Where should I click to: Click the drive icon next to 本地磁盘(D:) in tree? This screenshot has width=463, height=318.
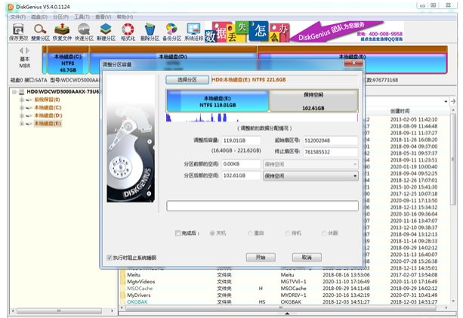coord(29,116)
